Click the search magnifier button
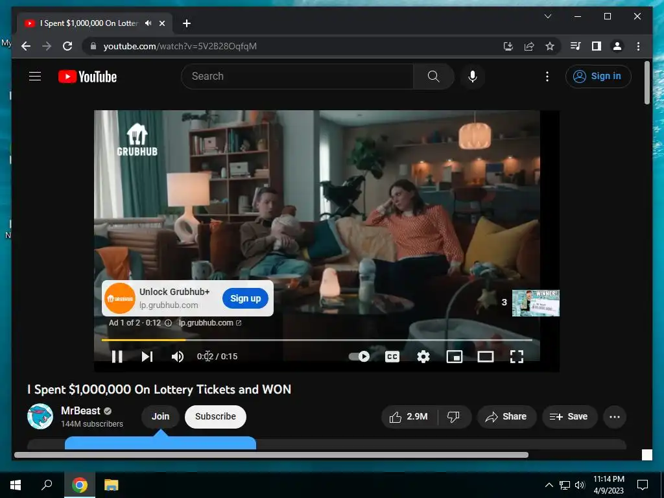 click(x=433, y=77)
